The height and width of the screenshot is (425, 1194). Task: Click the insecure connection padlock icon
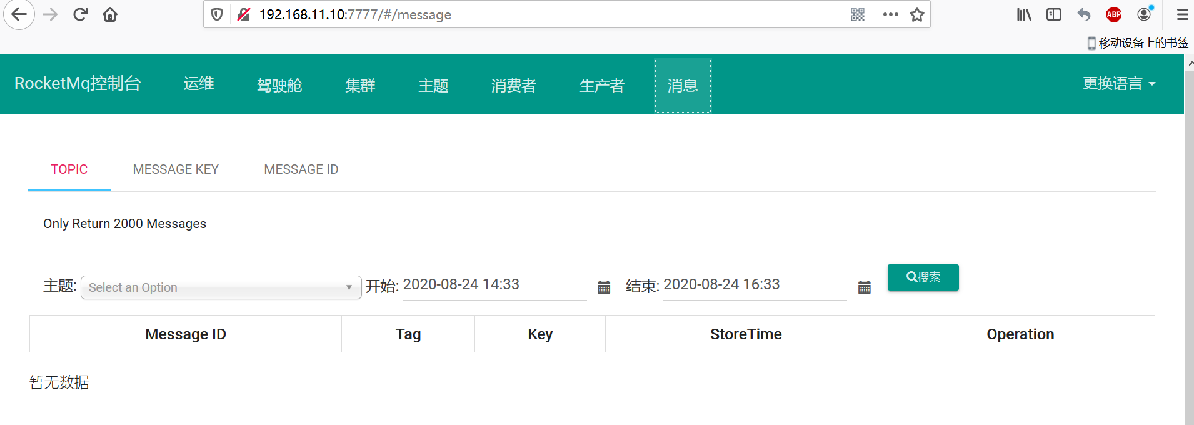tap(244, 14)
